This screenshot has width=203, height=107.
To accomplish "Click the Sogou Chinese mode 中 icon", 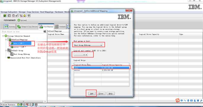I will pos(182,101).
